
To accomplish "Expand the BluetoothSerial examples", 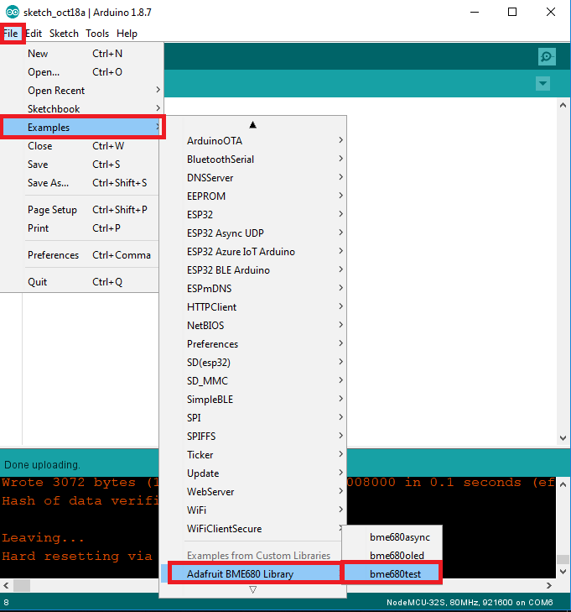I will pos(253,160).
